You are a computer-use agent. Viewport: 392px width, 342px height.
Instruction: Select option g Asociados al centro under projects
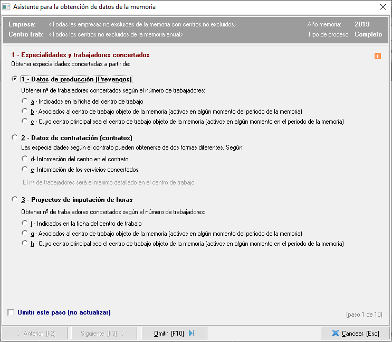tap(24, 233)
